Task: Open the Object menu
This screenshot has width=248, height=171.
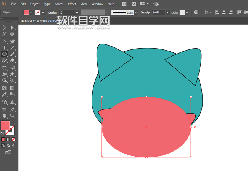Action: (35, 4)
